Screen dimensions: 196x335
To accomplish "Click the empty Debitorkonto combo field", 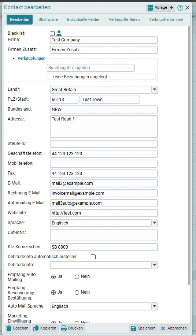I will (101, 265).
